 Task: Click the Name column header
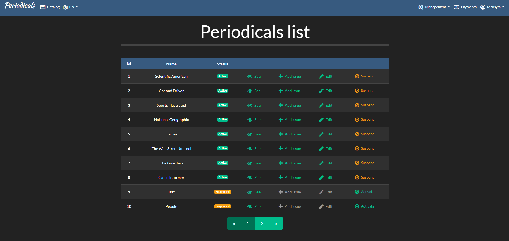tap(171, 64)
